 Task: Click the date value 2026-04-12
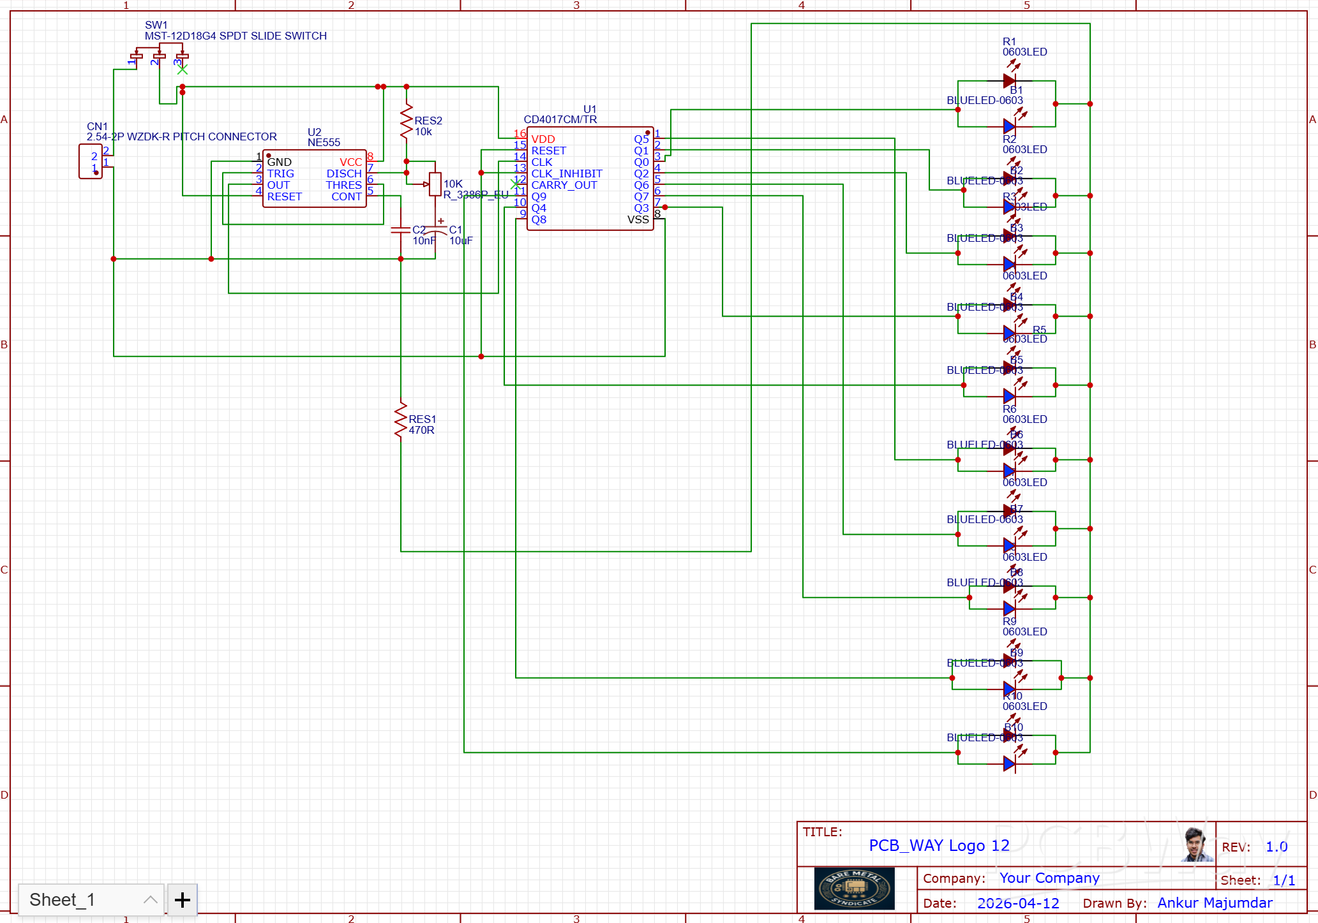click(x=1018, y=903)
